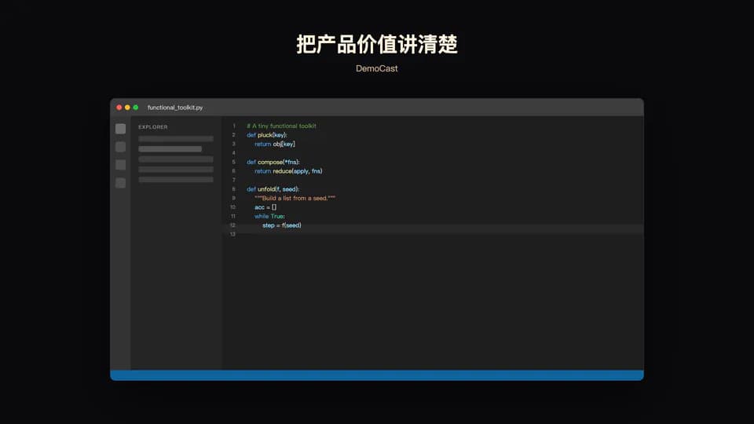Click line number 13 in the gutter
This screenshot has width=754, height=424.
coord(232,234)
